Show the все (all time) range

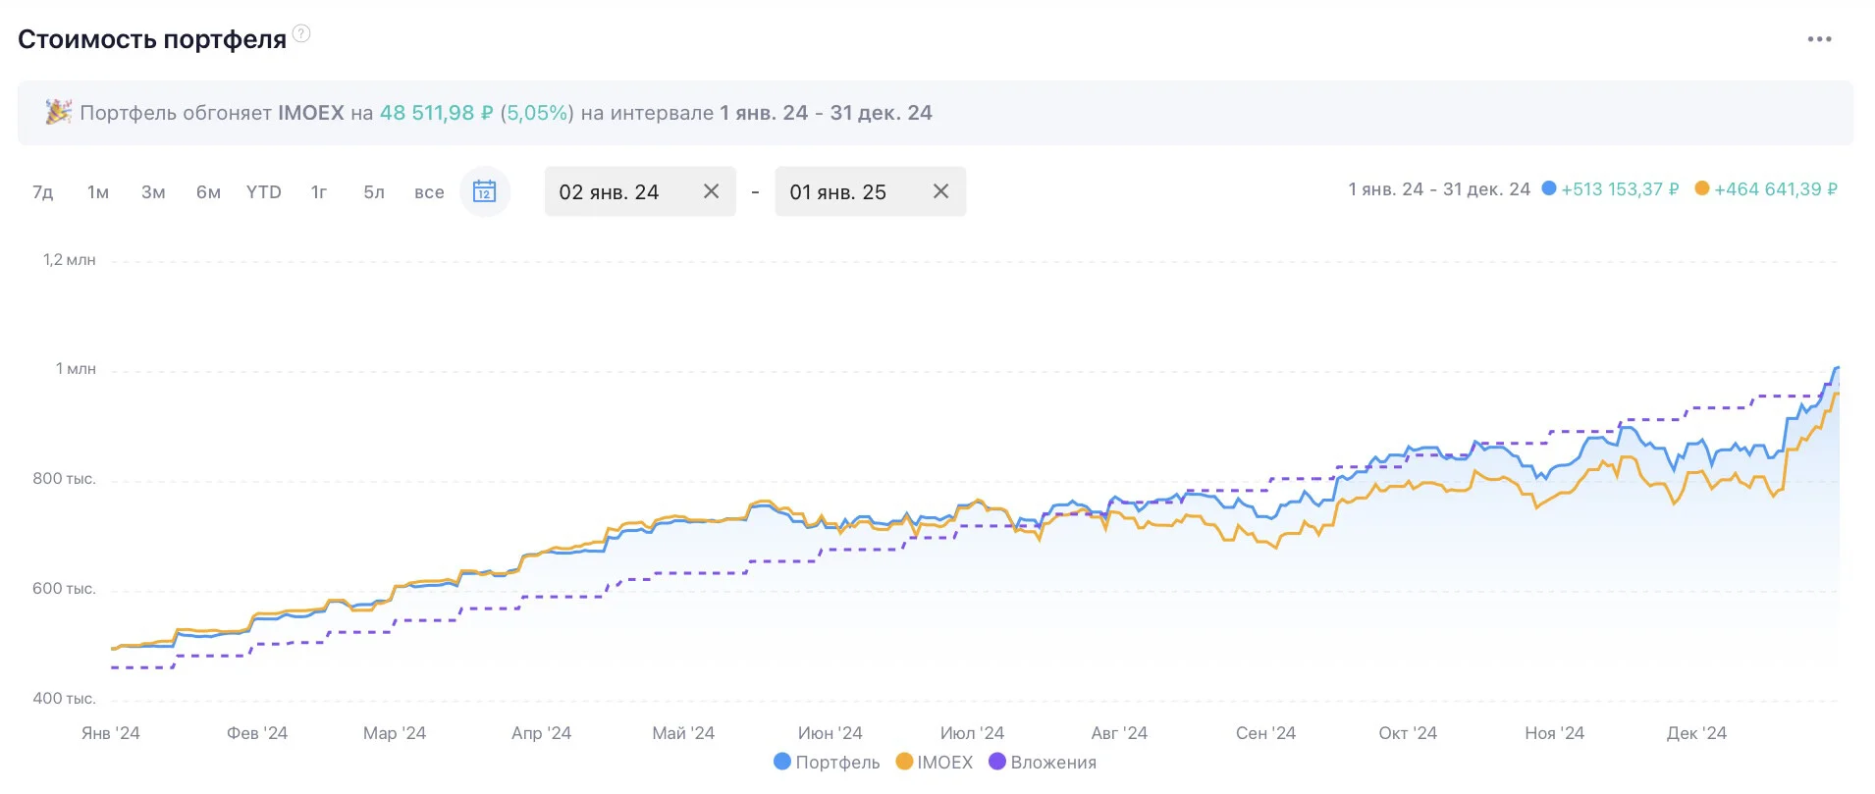[x=429, y=192]
